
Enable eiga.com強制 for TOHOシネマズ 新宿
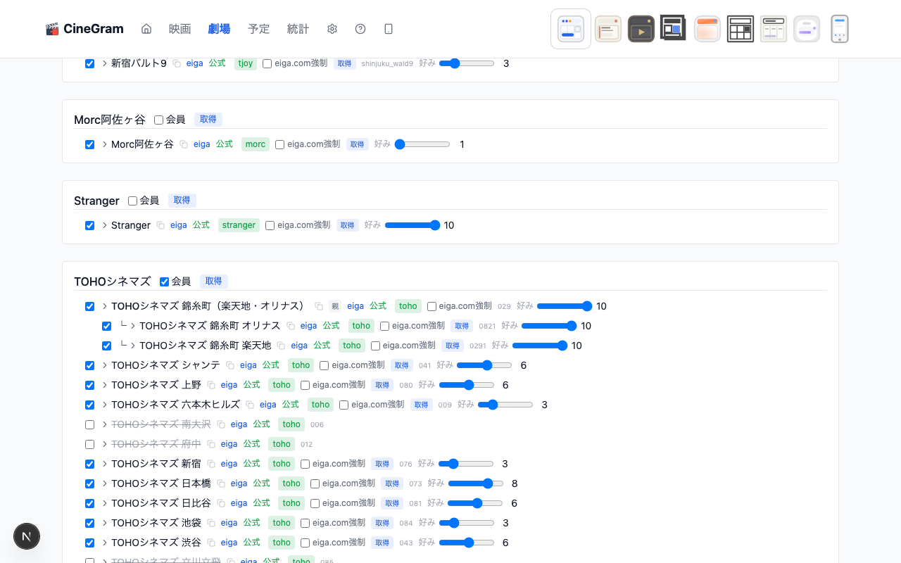305,464
